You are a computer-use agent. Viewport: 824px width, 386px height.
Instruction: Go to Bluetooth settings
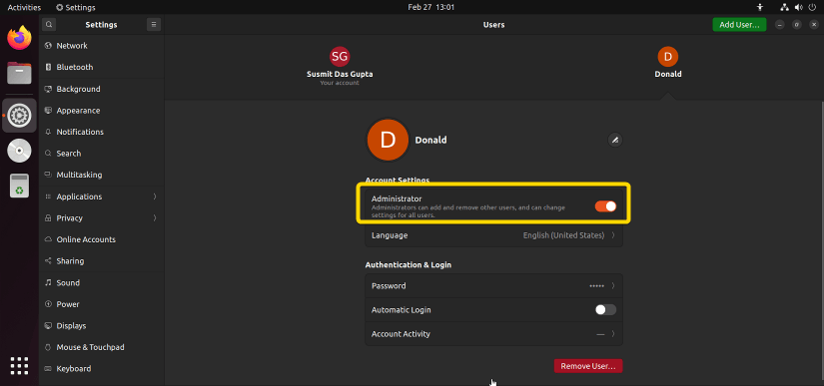(102, 67)
